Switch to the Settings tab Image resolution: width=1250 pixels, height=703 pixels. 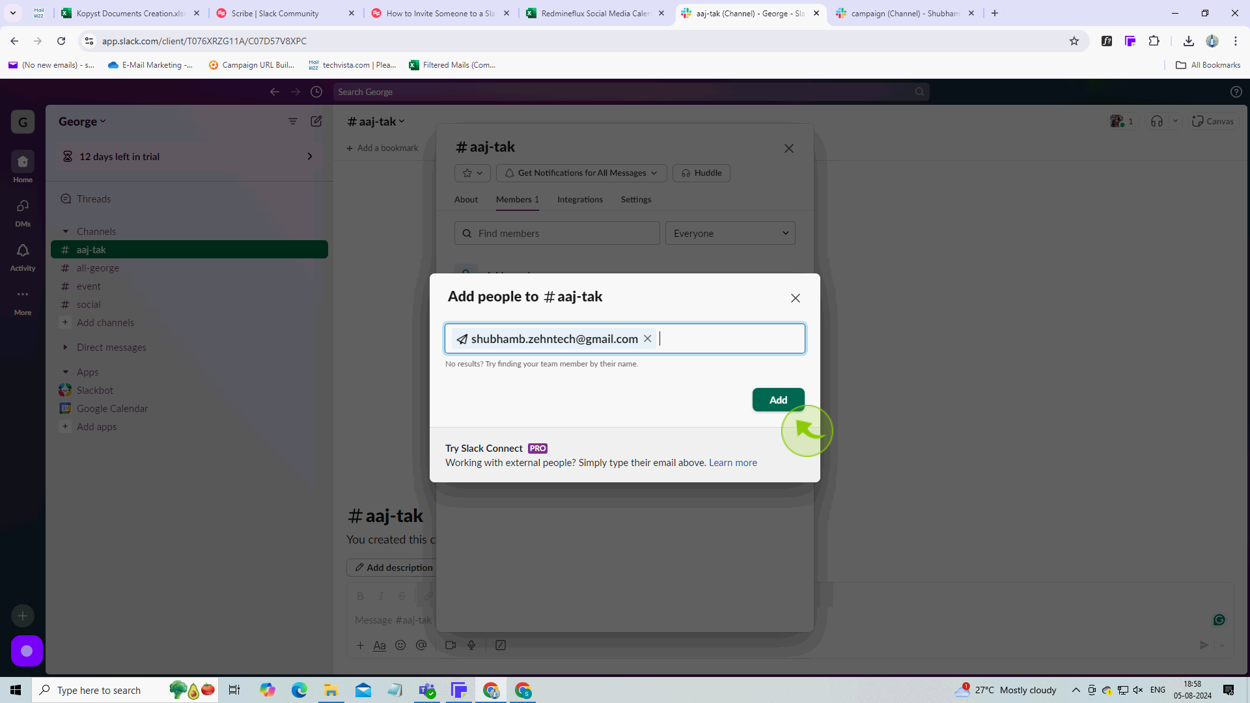point(635,200)
